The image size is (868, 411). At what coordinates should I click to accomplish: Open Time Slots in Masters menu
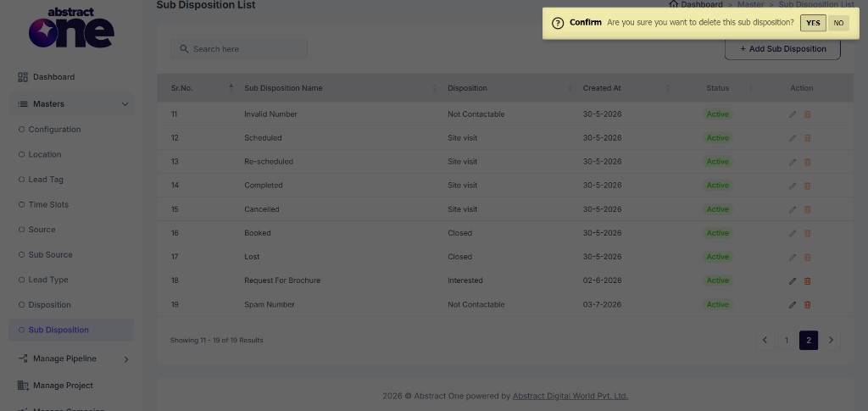[48, 205]
